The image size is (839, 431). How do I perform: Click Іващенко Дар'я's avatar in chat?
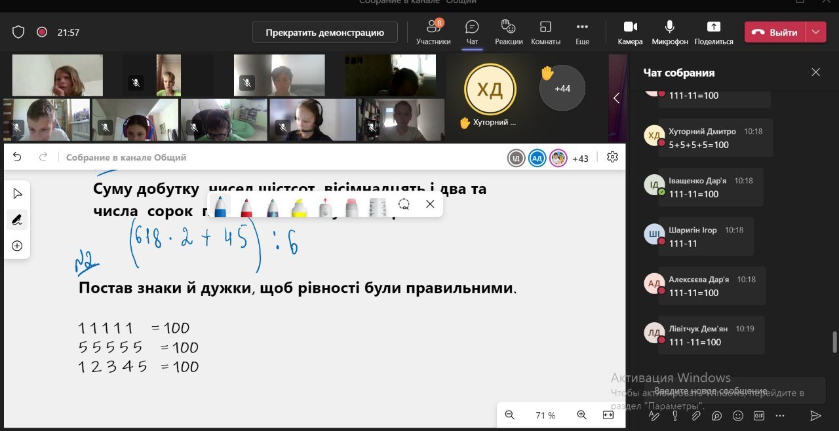pyautogui.click(x=654, y=185)
